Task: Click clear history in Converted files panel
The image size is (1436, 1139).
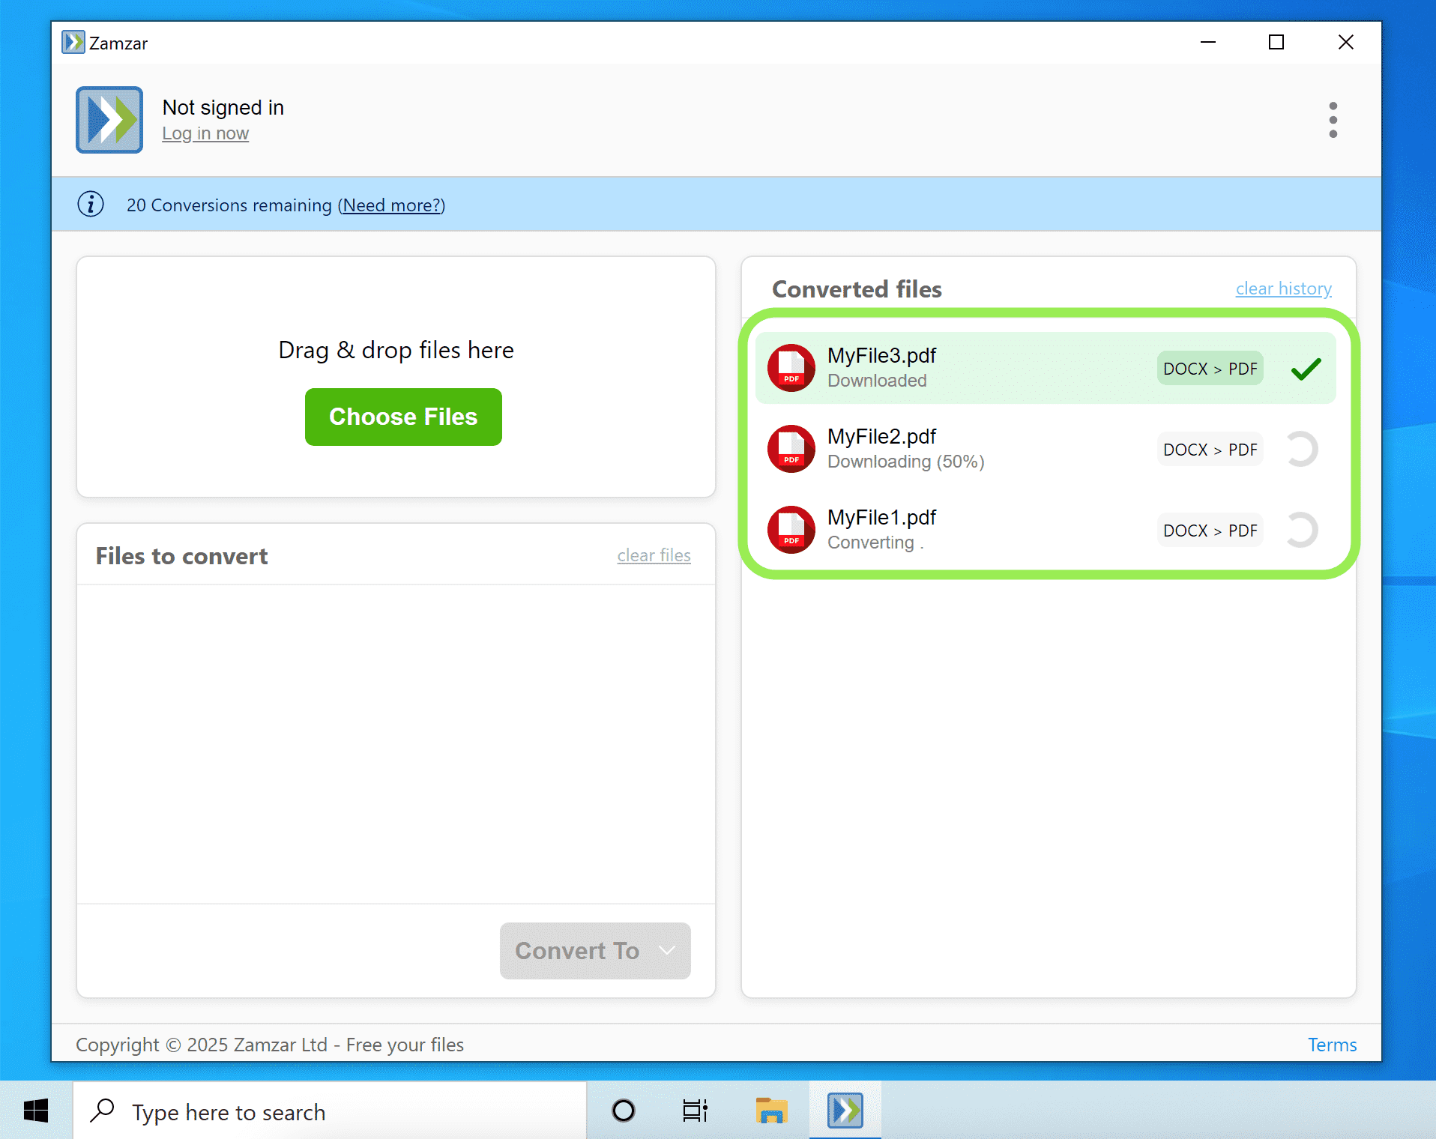Action: click(x=1282, y=288)
